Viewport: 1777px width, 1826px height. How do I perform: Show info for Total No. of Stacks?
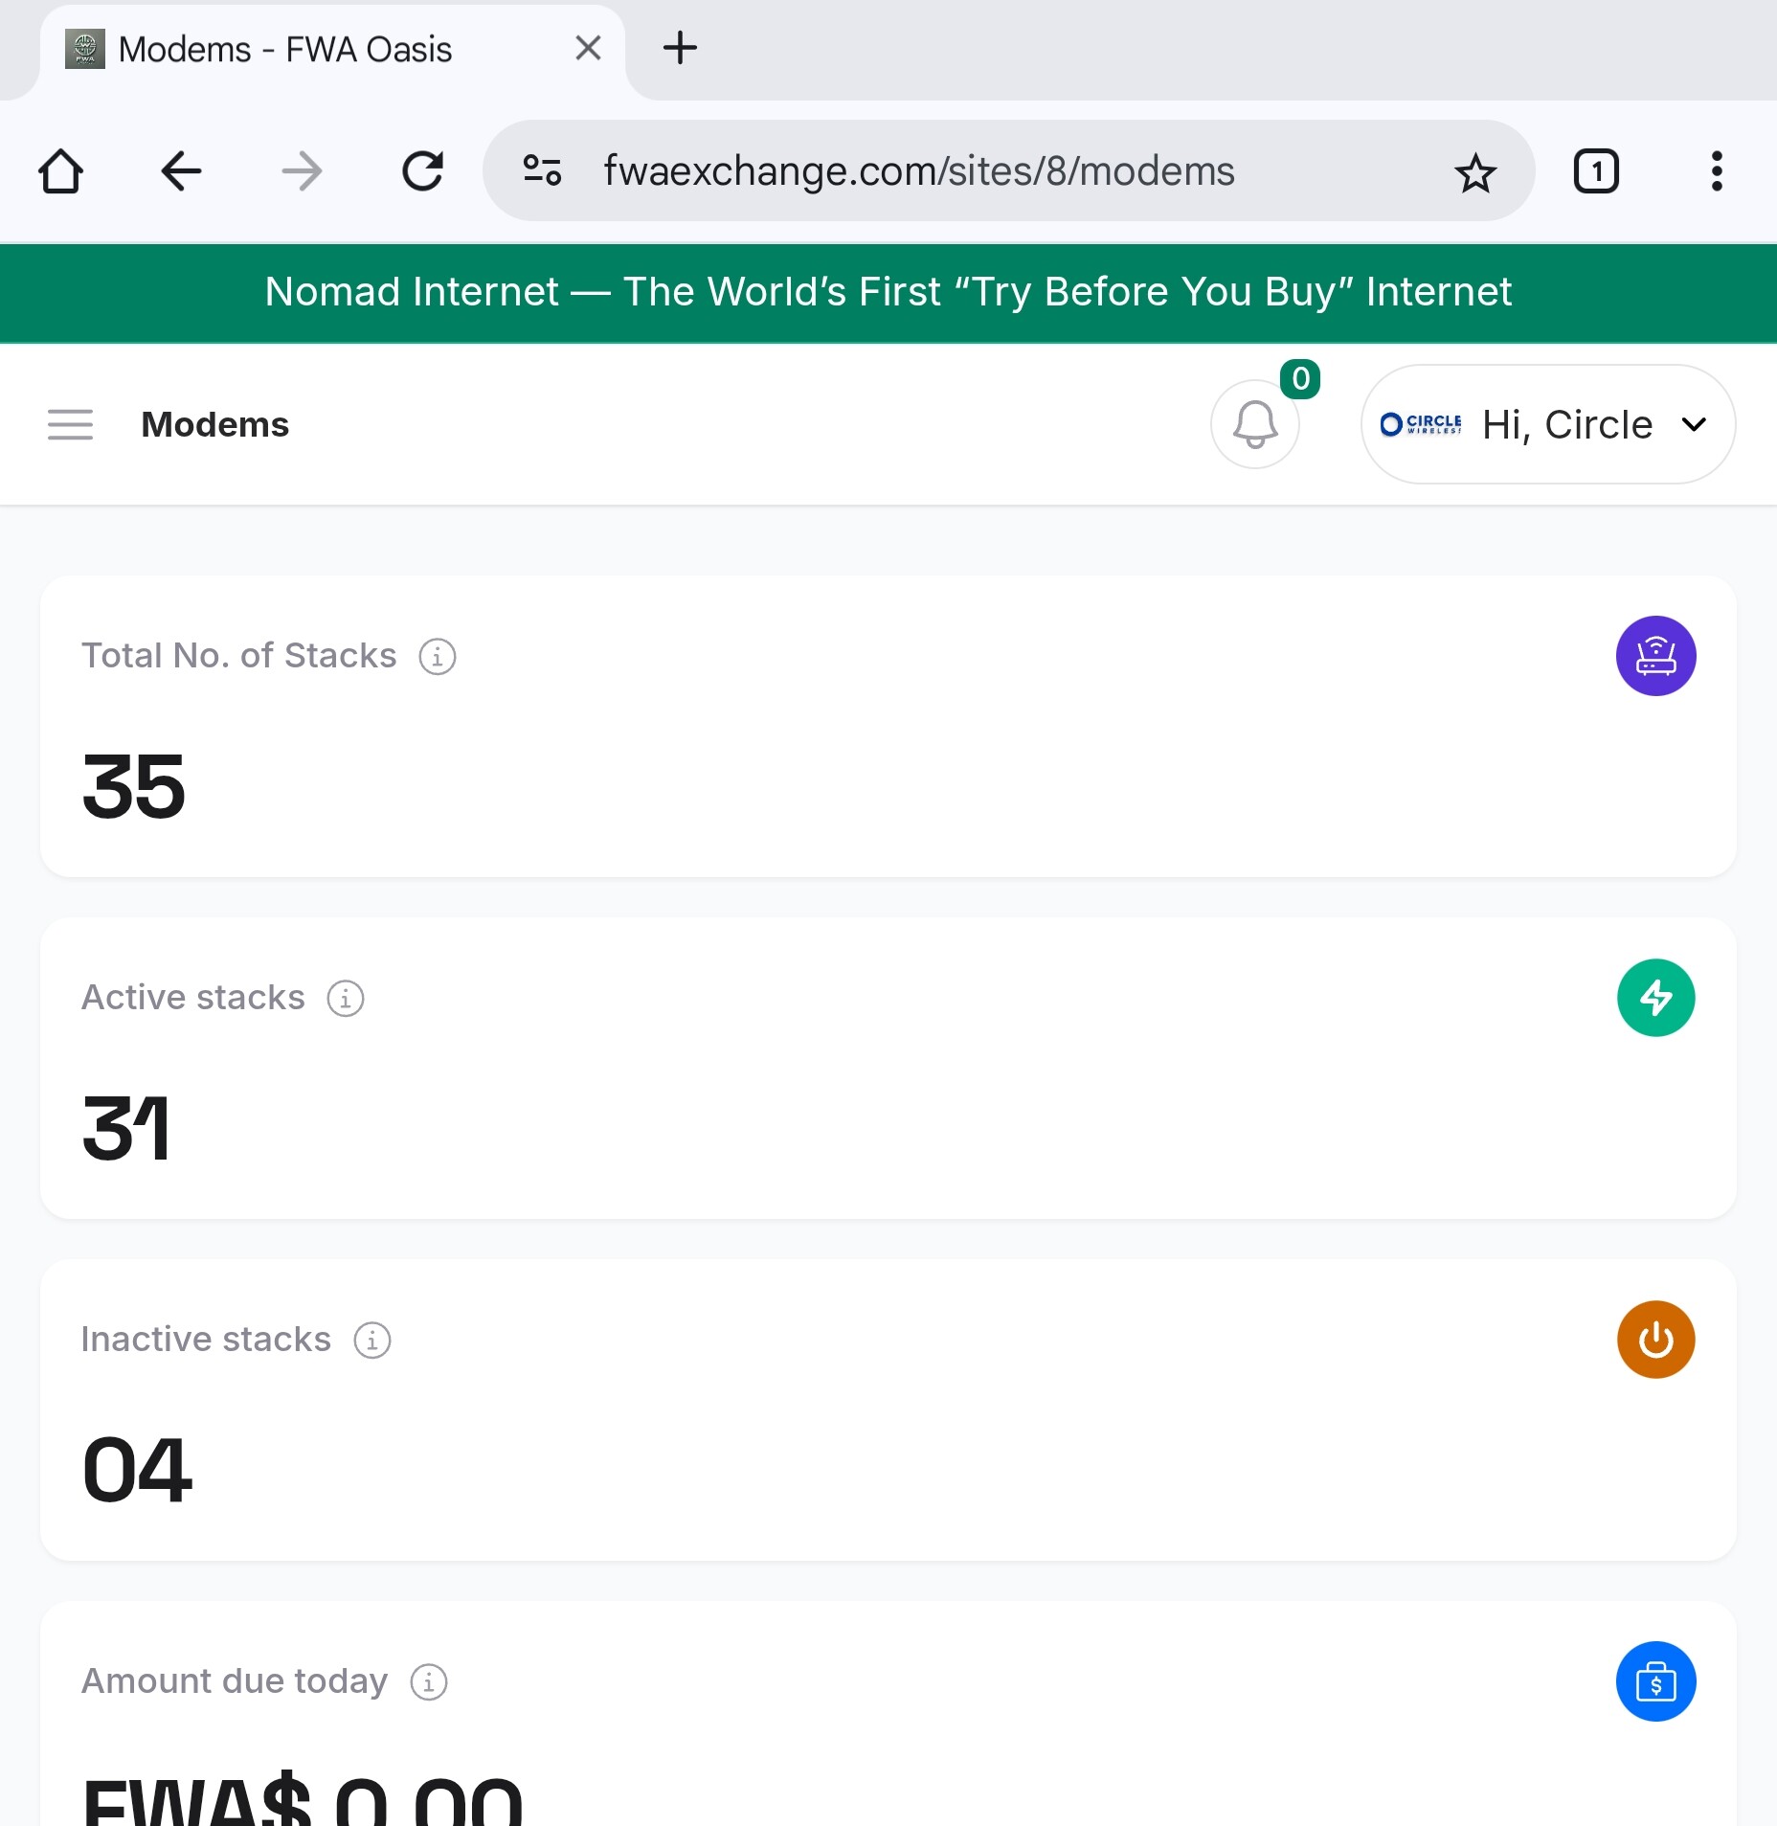point(438,657)
